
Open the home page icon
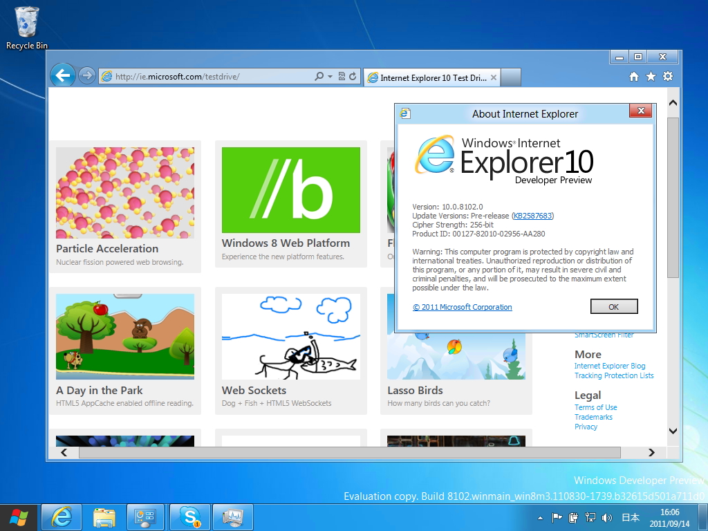click(x=633, y=77)
